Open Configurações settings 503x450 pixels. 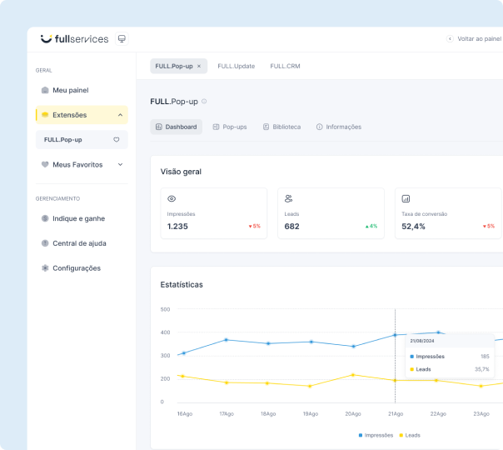76,268
